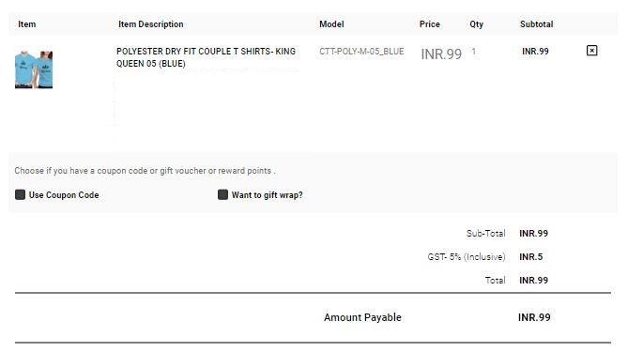This screenshot has height=352, width=628.
Task: Tick the Use Coupon Code checkbox
Action: [x=20, y=194]
